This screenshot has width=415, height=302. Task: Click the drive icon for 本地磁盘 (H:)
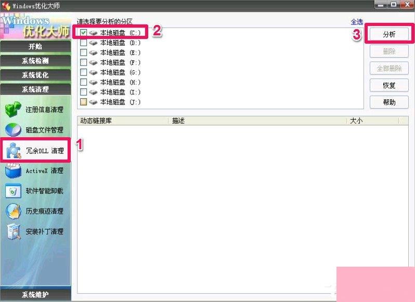(93, 82)
